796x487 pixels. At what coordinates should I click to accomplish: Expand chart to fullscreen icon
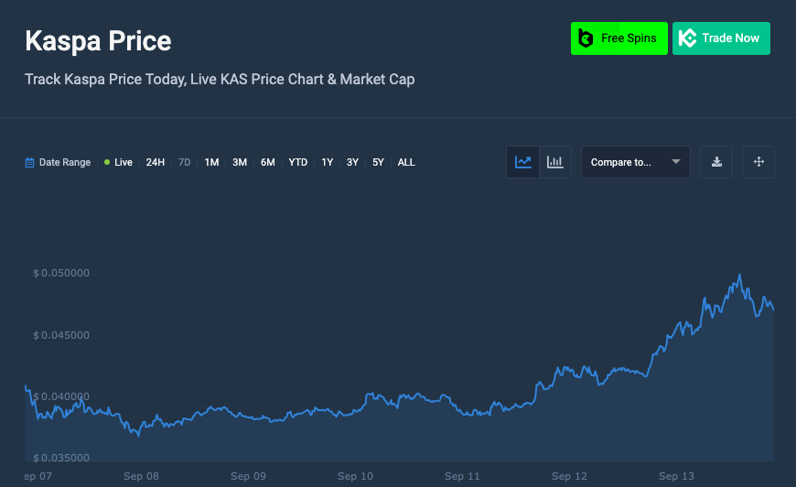pos(758,162)
